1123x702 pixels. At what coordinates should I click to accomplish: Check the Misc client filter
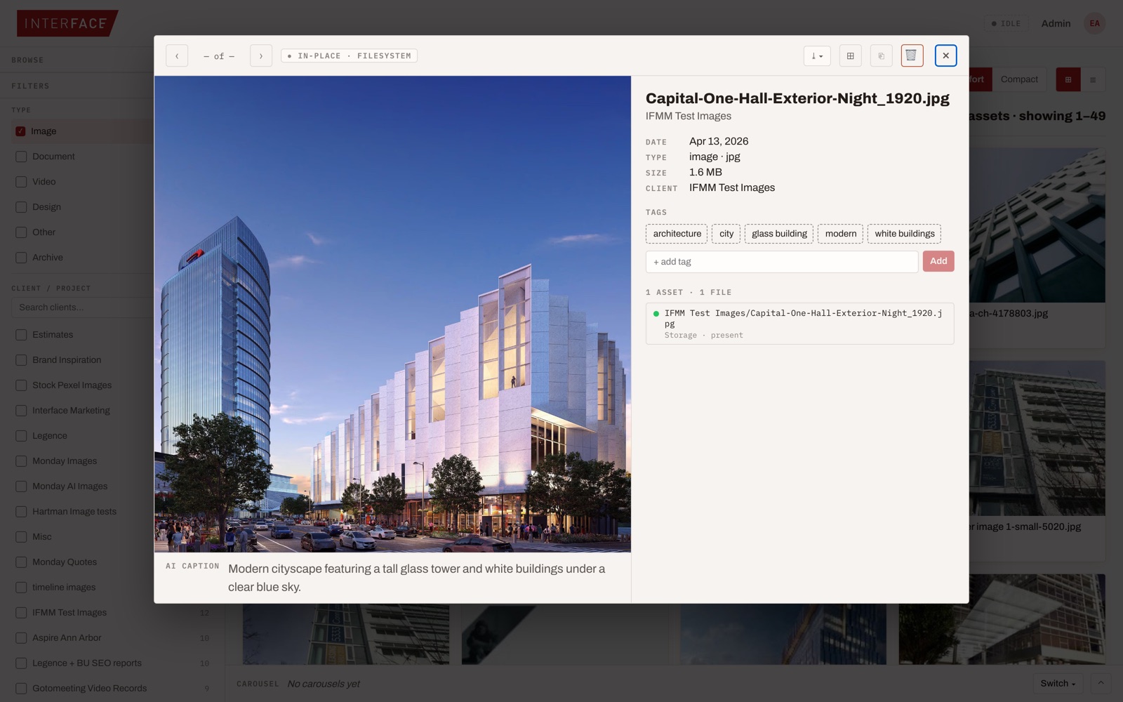click(x=21, y=537)
